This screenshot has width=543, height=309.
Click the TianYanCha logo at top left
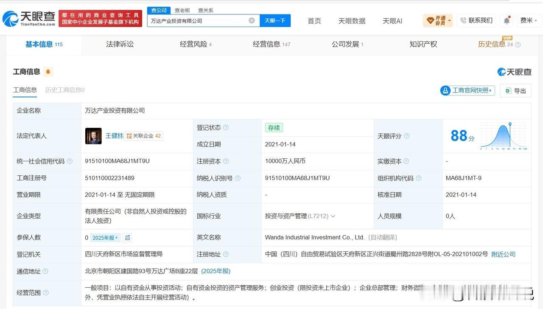[29, 19]
